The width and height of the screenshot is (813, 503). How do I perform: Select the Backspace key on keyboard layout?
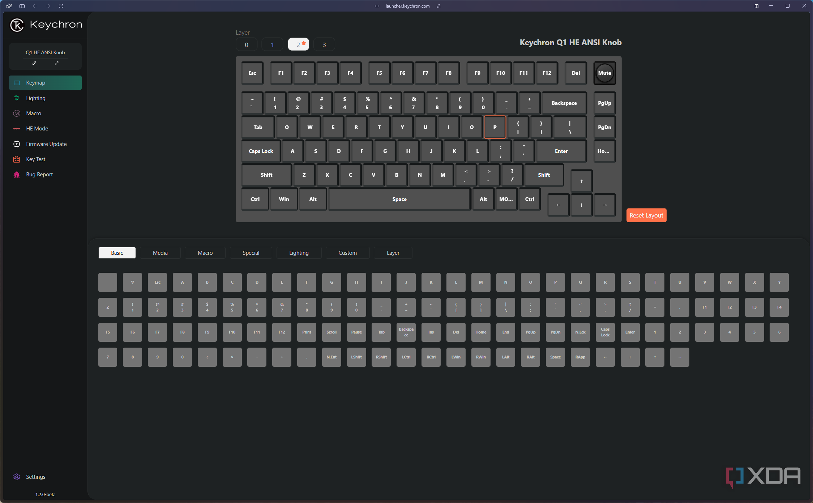pyautogui.click(x=564, y=103)
